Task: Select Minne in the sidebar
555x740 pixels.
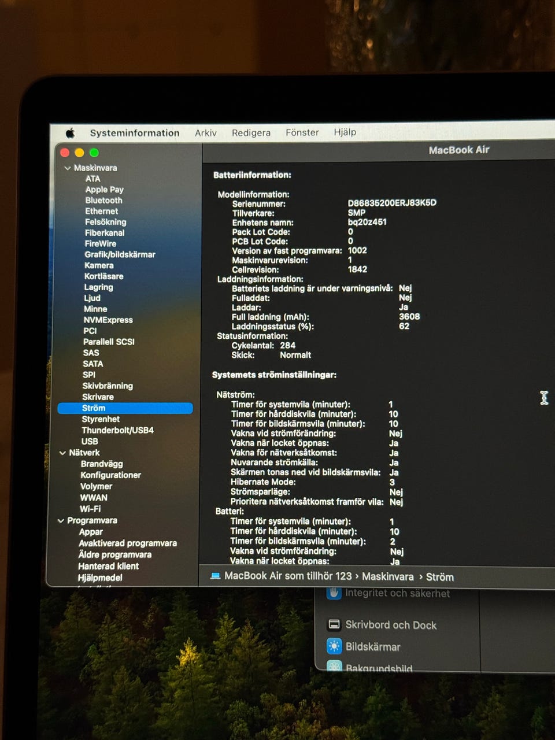Action: click(95, 309)
